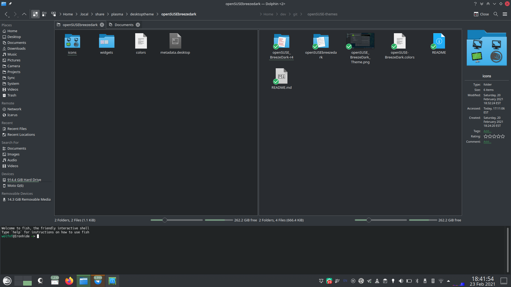Open Wi-Fi networks in system tray
This screenshot has height=287, width=511.
tap(441, 281)
